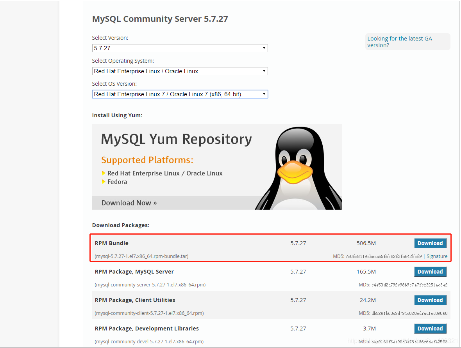
Task: Open the Select Version dropdown
Action: tap(180, 48)
